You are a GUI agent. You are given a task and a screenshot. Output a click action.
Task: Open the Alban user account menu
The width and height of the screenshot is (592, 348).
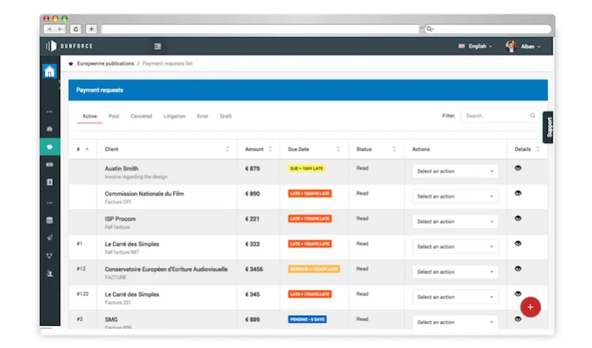coord(523,47)
